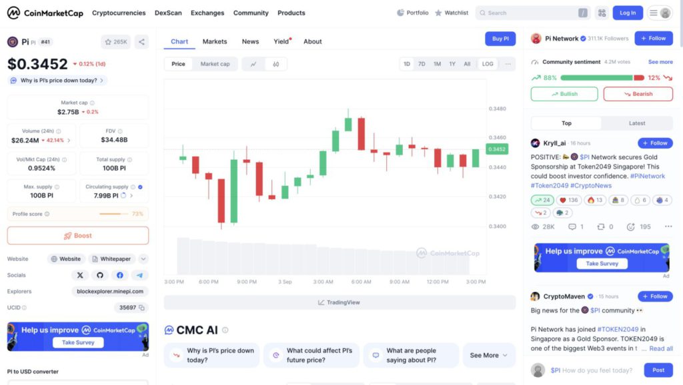Open the X (Twitter) social link

point(81,275)
